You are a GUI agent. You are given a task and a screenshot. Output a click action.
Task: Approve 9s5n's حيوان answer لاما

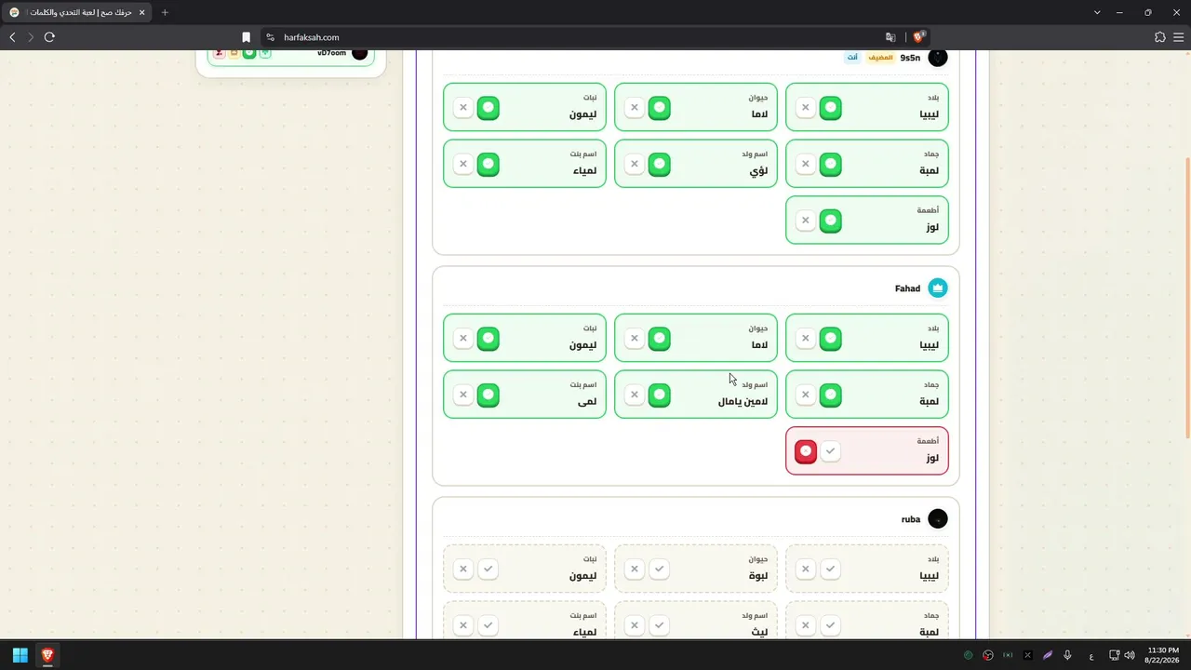click(659, 108)
